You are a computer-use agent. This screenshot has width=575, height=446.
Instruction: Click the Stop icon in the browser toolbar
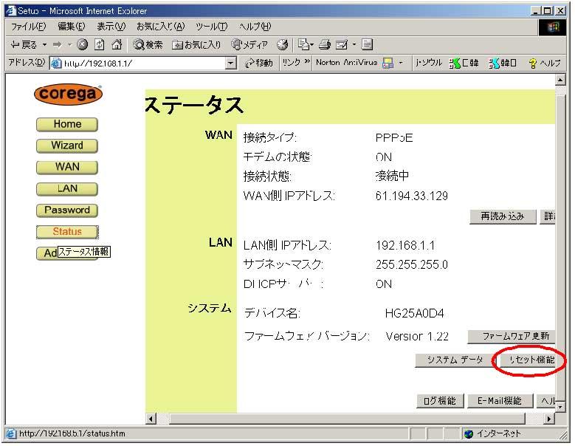82,45
